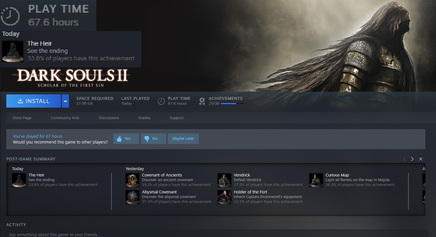Click The Heir achievement icon in summary

click(x=19, y=180)
